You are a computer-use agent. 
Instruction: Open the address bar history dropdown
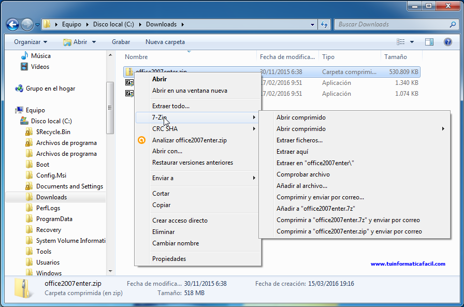point(312,24)
